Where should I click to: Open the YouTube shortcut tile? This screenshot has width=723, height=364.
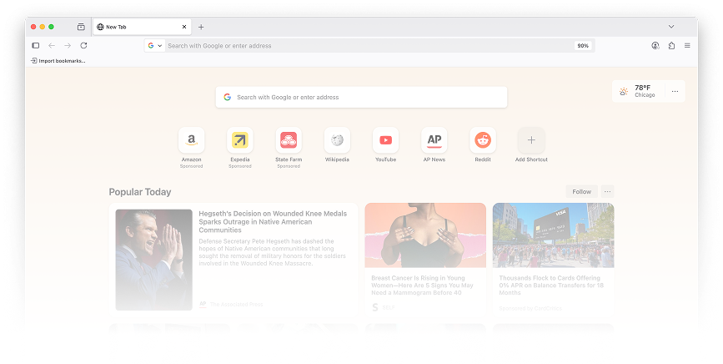385,140
